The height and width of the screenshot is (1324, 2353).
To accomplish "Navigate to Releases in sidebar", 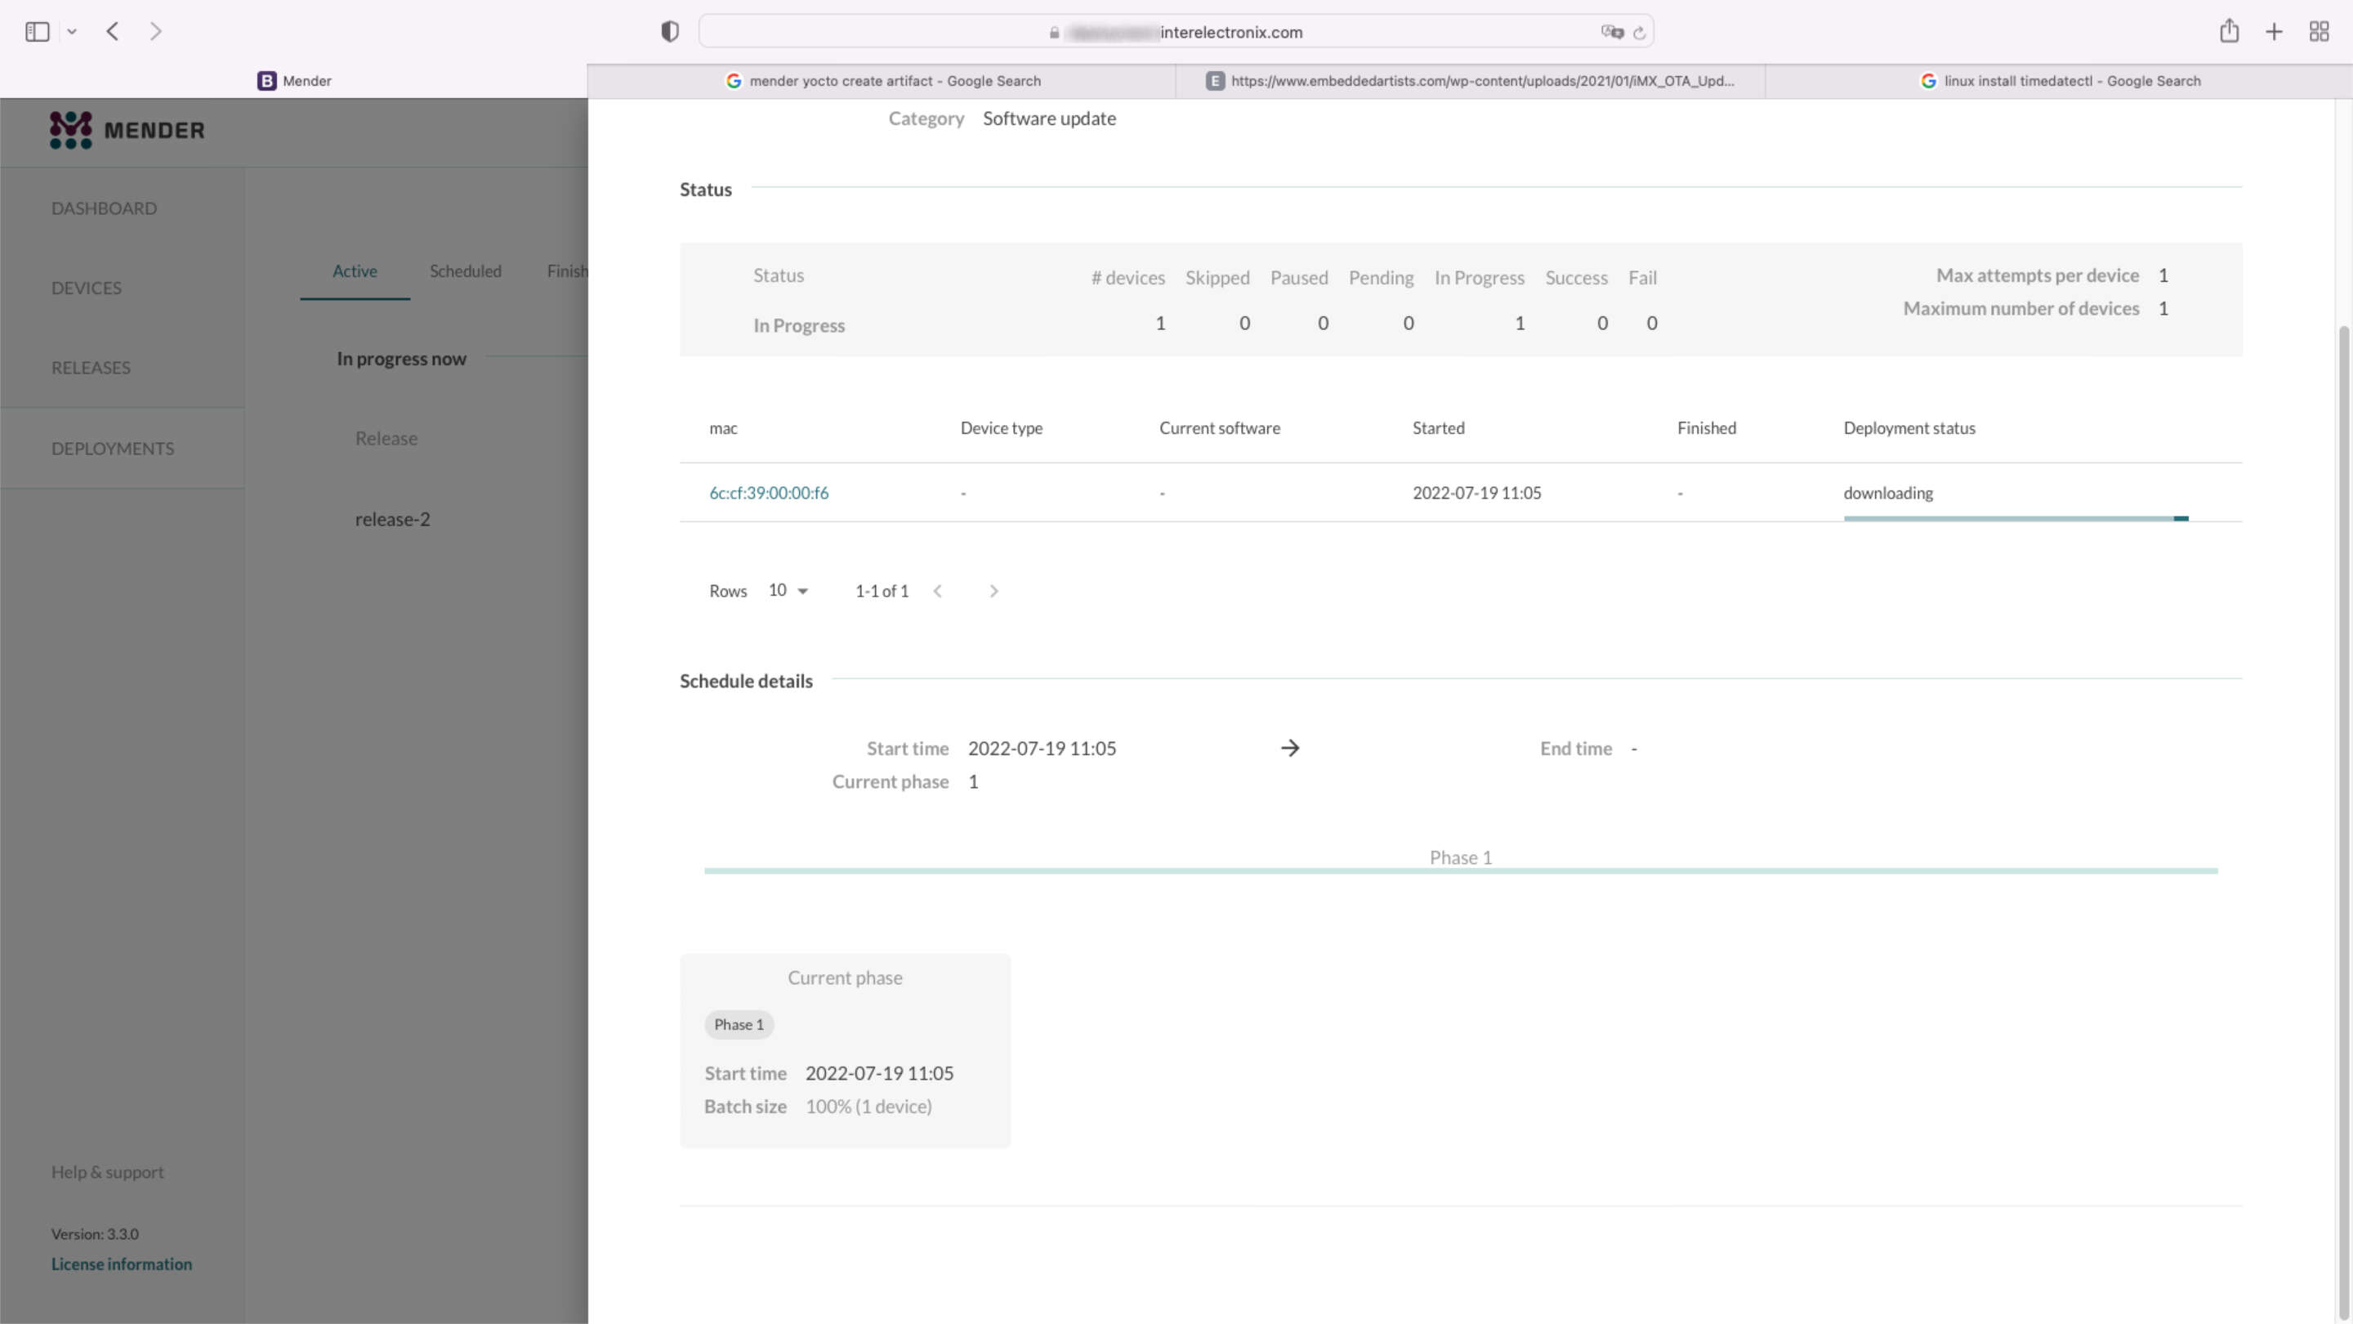I will click(91, 365).
